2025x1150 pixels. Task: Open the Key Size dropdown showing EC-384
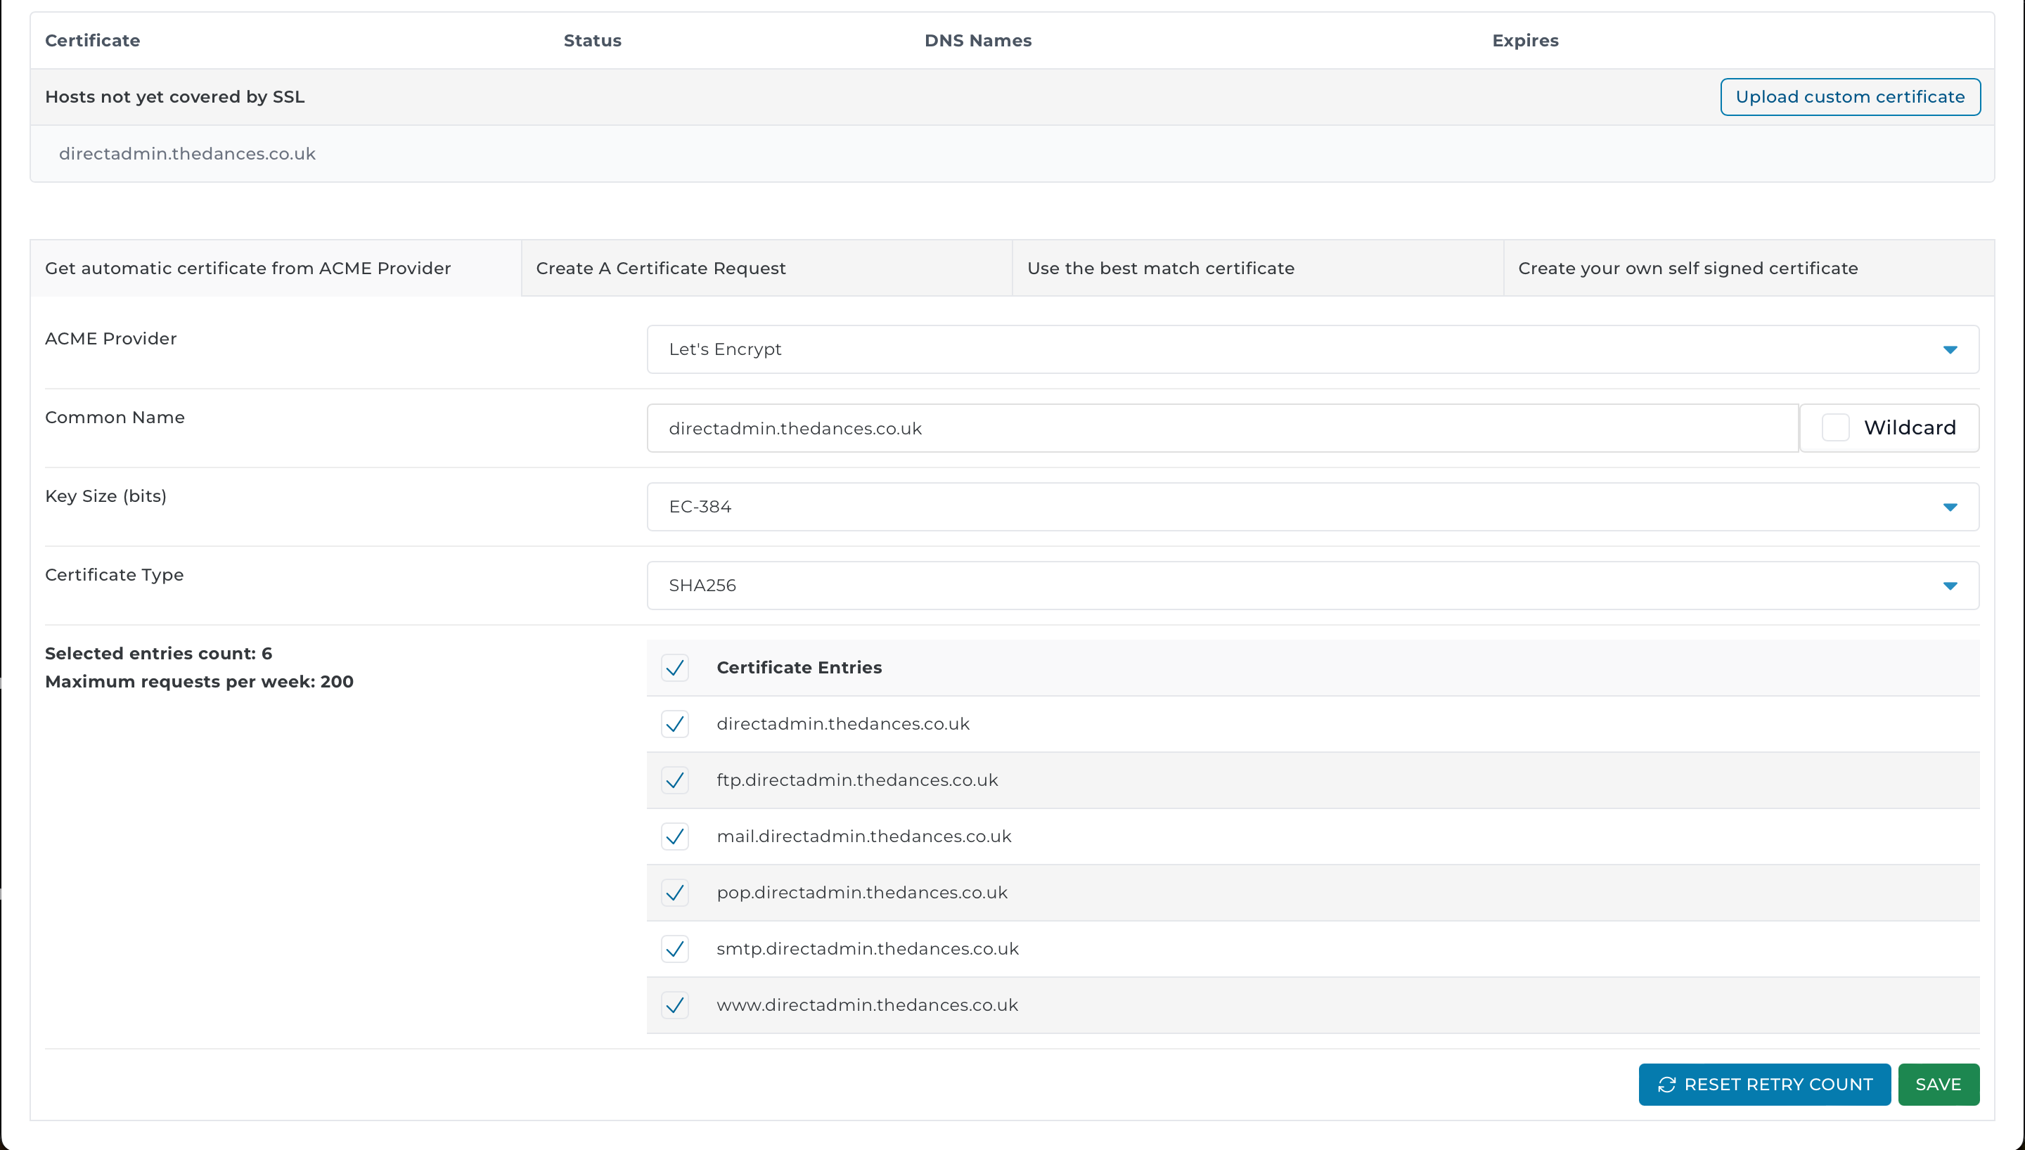[x=1313, y=507]
